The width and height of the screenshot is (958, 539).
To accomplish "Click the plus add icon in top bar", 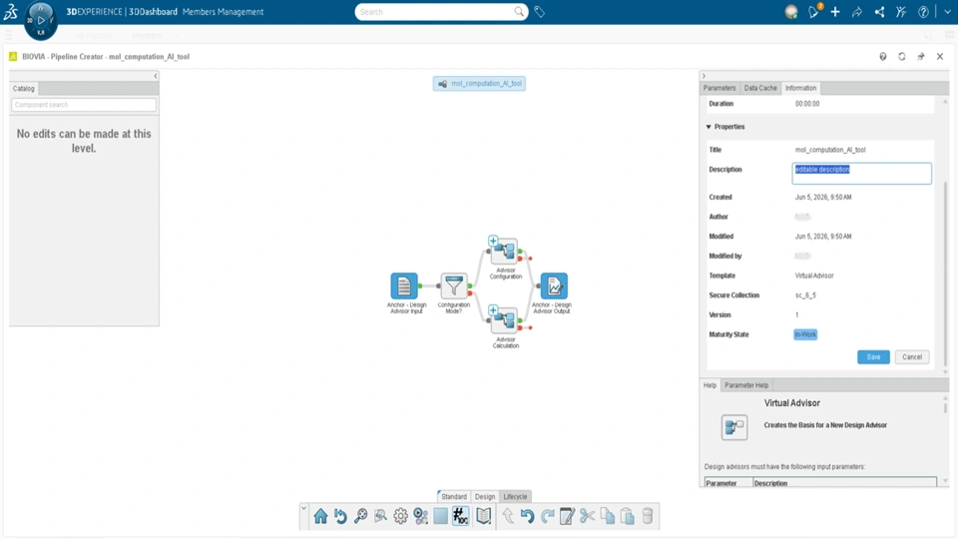I will coord(835,12).
